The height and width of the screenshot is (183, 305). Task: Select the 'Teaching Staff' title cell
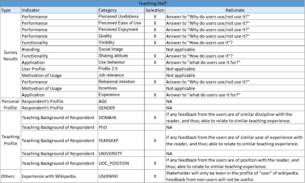(152, 3)
